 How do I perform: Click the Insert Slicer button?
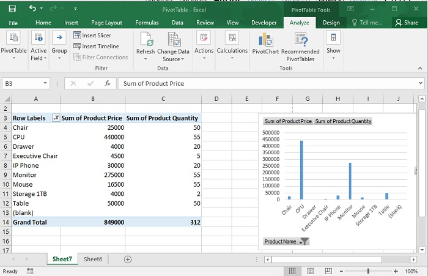point(92,35)
